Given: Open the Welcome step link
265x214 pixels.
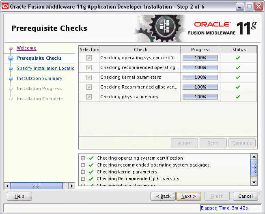Looking at the screenshot, I should pos(26,48).
